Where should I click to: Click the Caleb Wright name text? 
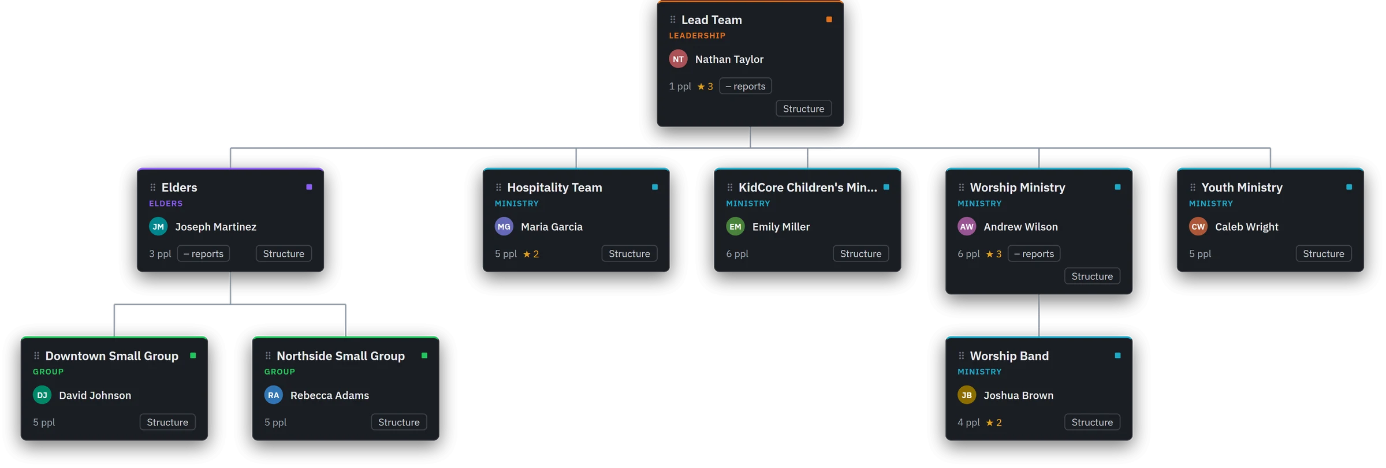1246,227
